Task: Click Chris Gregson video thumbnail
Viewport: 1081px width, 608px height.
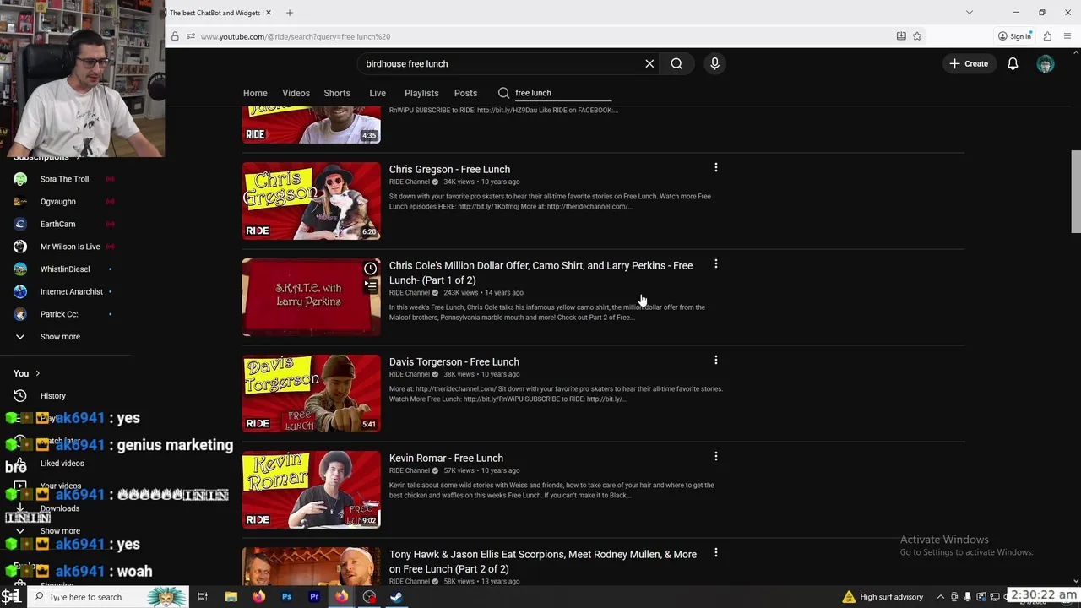Action: pos(312,201)
